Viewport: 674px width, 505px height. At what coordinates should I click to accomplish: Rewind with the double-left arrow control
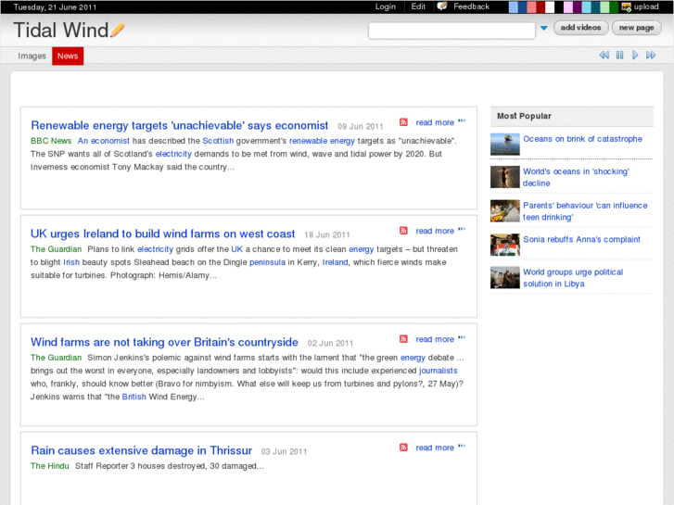click(x=604, y=55)
